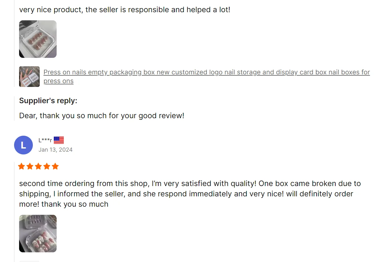Click the reviewer name L***r

click(45, 140)
